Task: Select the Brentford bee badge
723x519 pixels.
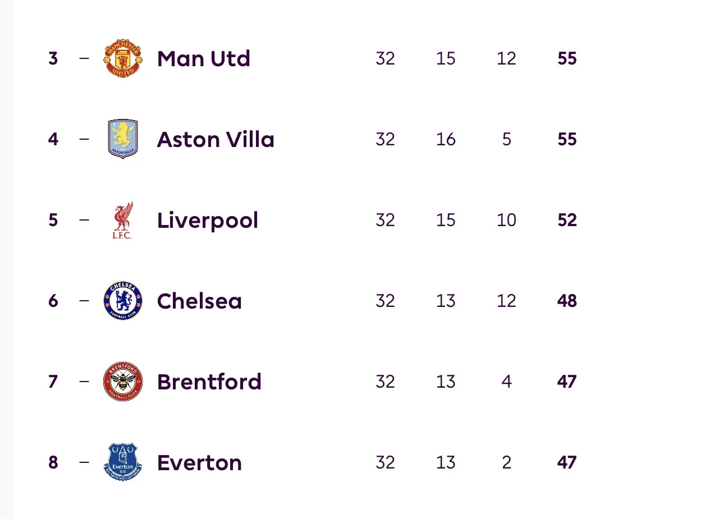Action: 123,382
